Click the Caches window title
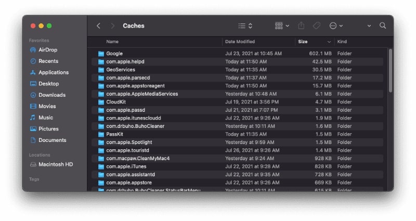Image resolution: width=416 pixels, height=221 pixels. (x=134, y=25)
